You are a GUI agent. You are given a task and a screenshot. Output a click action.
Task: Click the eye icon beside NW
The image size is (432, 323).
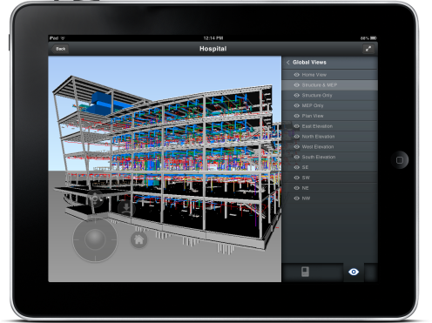[x=296, y=199]
